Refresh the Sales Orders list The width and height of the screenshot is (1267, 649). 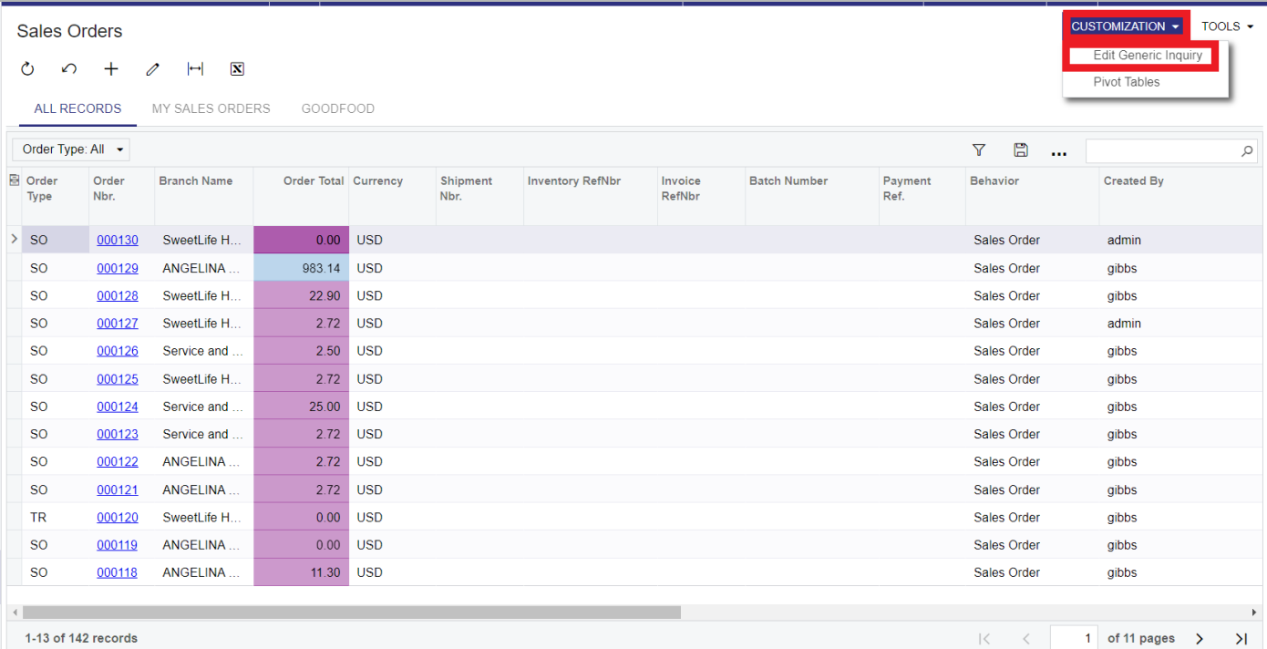point(27,68)
